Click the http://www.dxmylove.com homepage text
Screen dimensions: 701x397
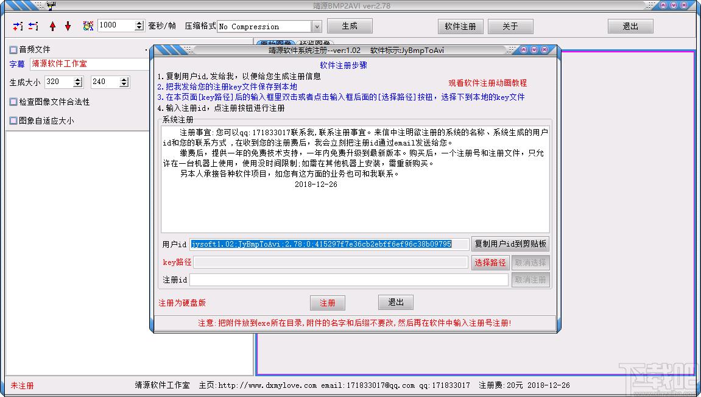[x=267, y=385]
